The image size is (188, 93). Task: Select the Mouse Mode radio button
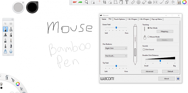(x=149, y=37)
